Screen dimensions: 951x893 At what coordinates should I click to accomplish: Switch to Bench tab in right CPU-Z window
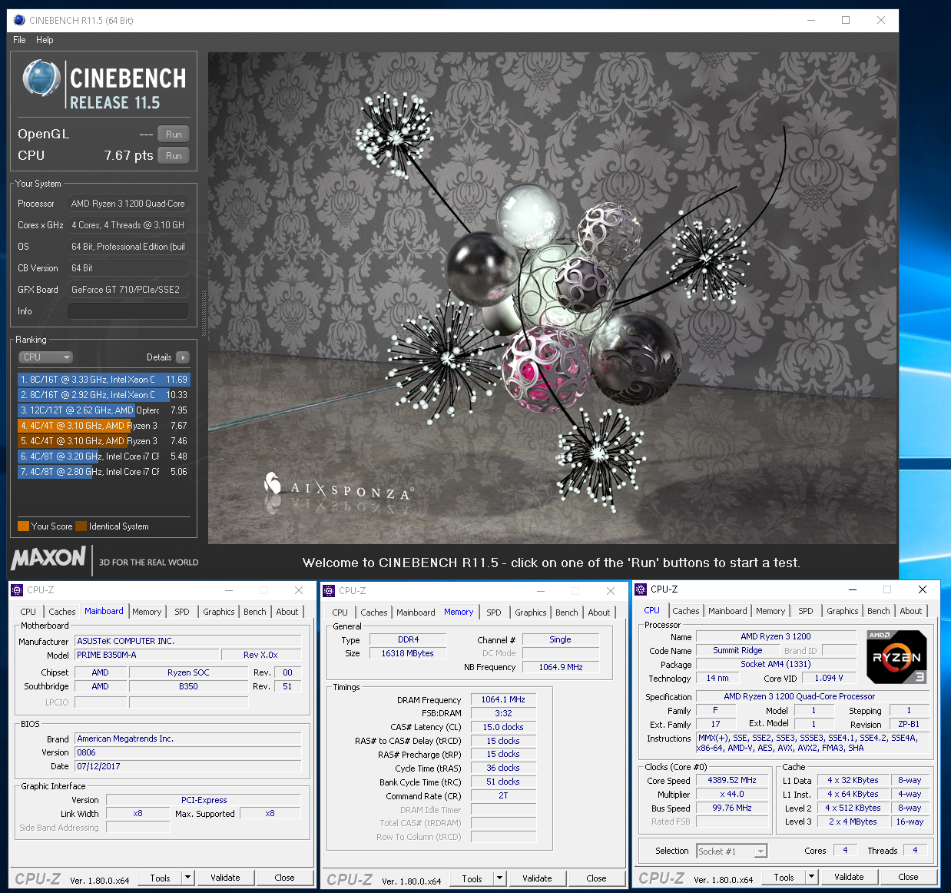pyautogui.click(x=879, y=611)
